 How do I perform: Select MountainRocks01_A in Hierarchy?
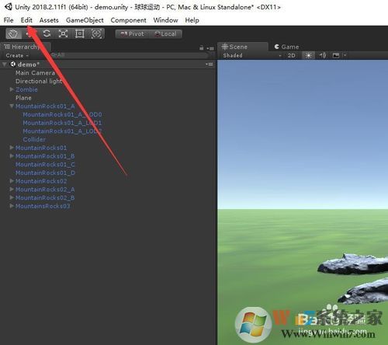click(x=45, y=106)
